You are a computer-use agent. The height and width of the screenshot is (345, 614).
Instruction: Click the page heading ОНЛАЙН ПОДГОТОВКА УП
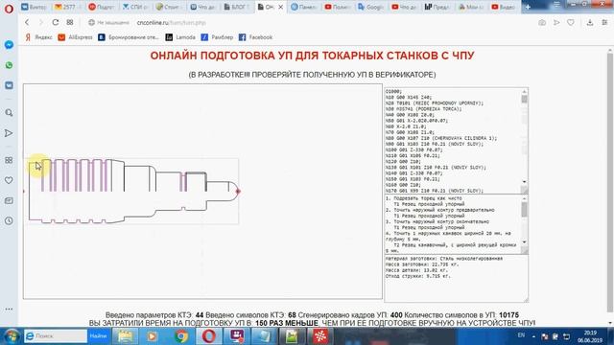[x=312, y=56]
